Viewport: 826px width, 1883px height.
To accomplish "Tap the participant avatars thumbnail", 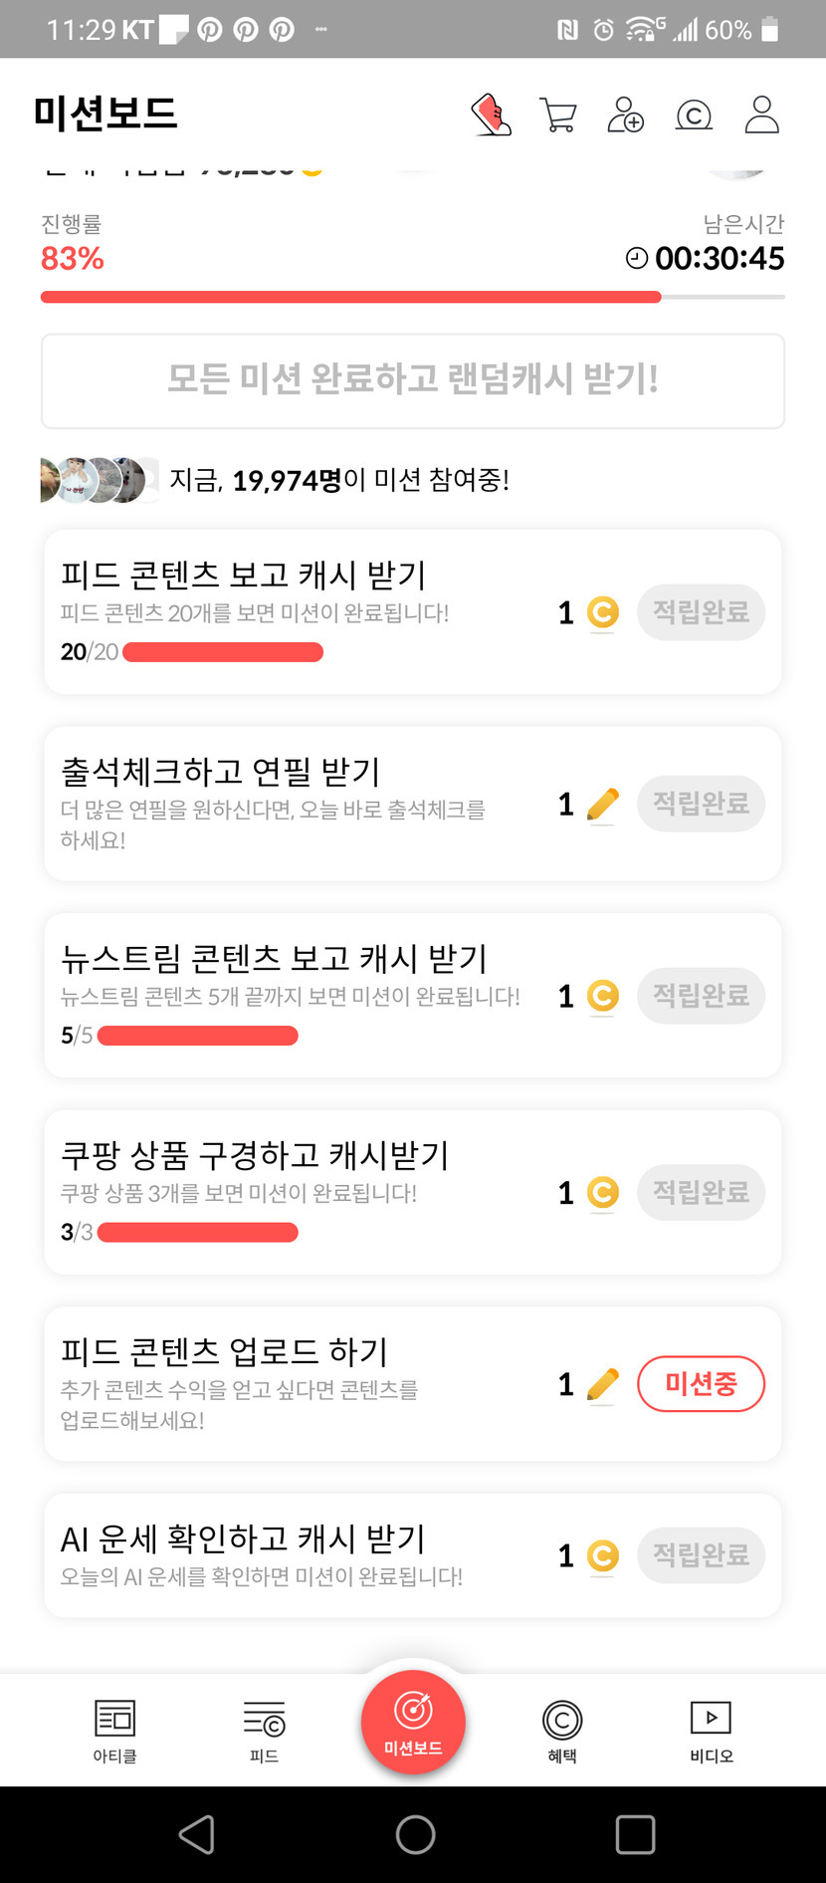I will [100, 480].
